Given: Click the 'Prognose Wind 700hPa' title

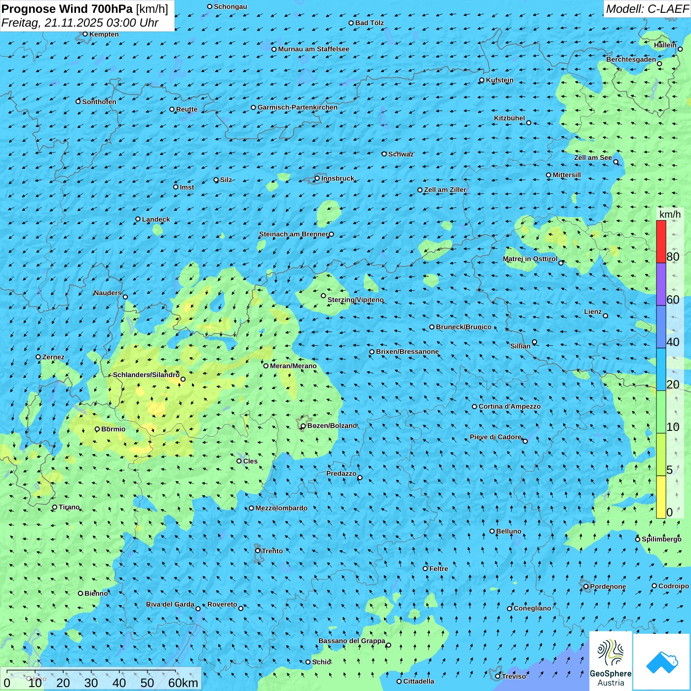Looking at the screenshot, I should [67, 9].
